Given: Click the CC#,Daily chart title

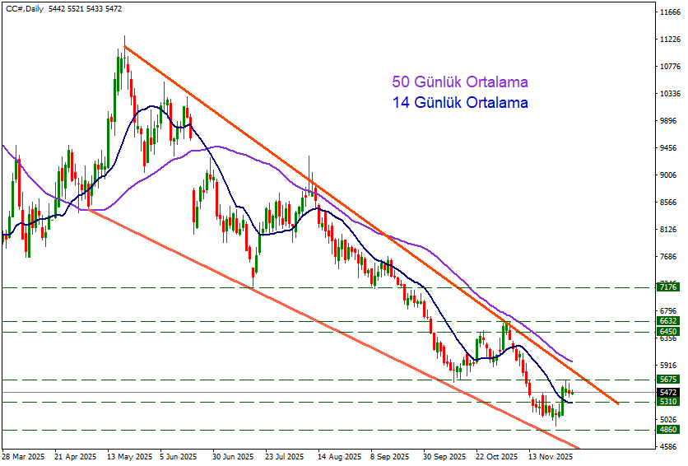Looking at the screenshot, I should pyautogui.click(x=24, y=8).
